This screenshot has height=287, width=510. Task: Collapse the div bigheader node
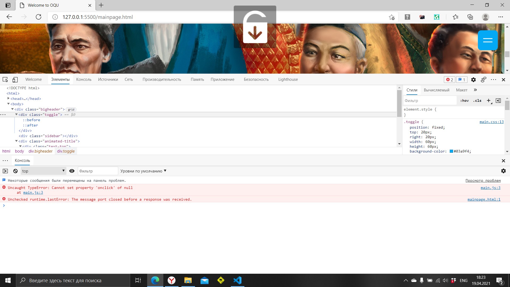(12, 109)
